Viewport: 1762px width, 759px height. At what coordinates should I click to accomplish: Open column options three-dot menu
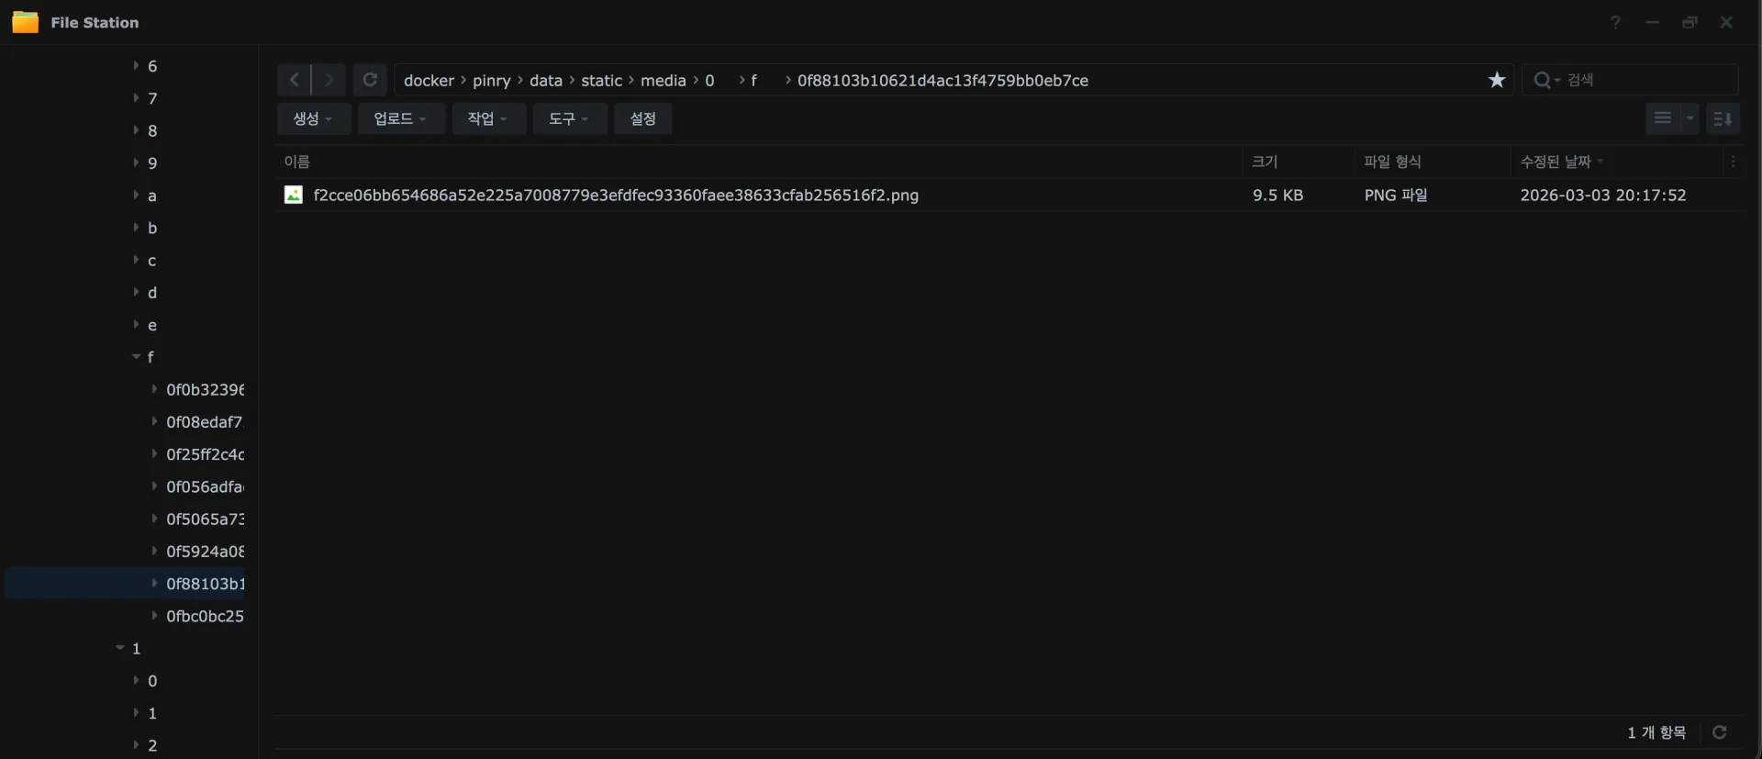pos(1733,162)
